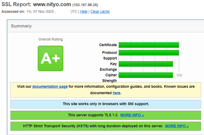Image resolution: width=204 pixels, height=135 pixels.
Task: Open the documentation page link
Action: pos(50,86)
